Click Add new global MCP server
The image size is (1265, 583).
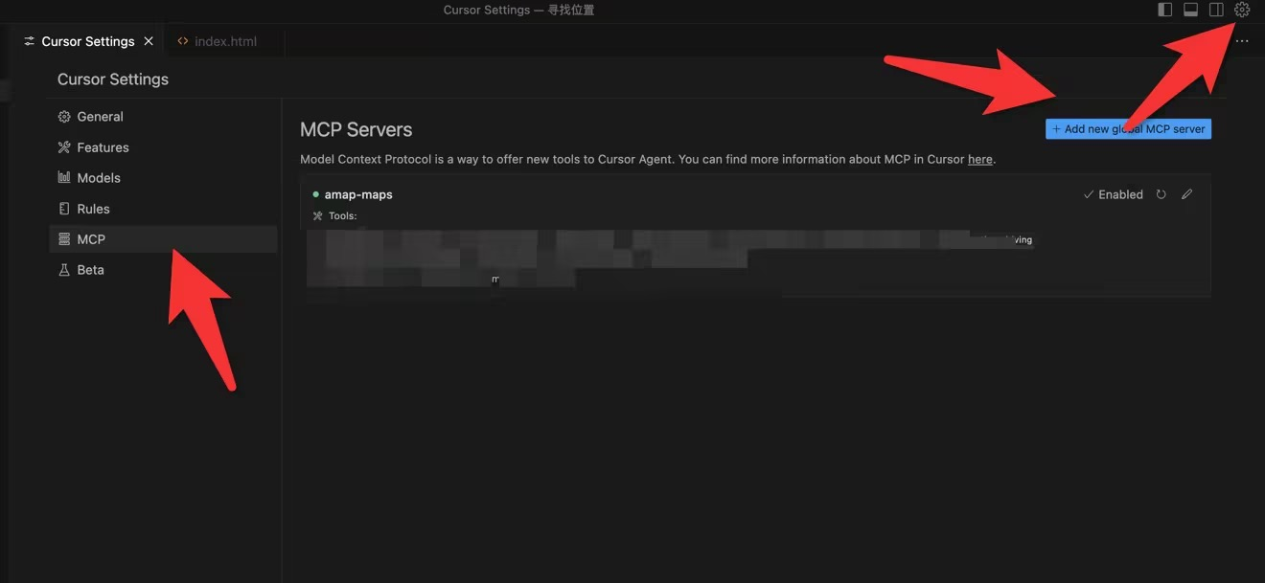[1128, 129]
